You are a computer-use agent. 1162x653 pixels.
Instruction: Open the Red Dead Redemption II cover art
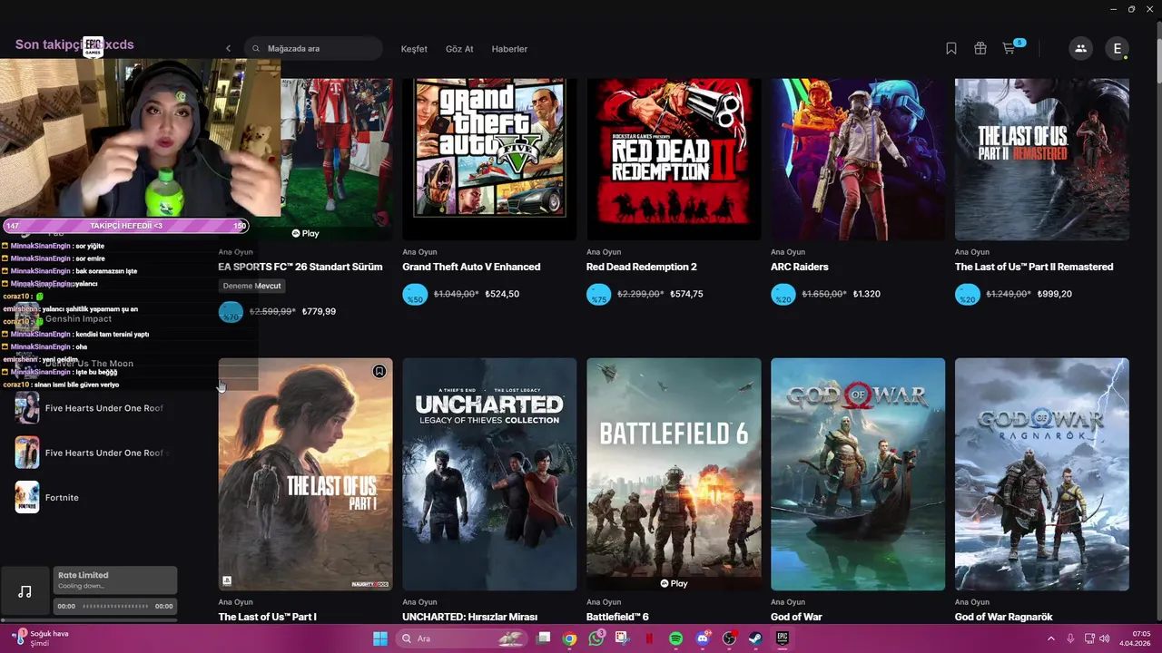coord(674,160)
